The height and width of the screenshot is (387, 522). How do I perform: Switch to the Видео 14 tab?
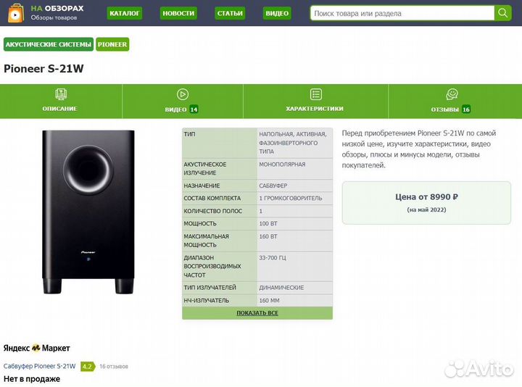183,101
